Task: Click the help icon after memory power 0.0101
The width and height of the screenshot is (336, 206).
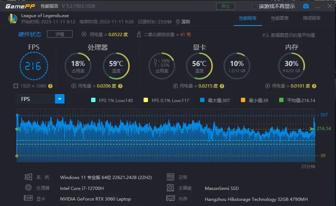Action: (314, 86)
